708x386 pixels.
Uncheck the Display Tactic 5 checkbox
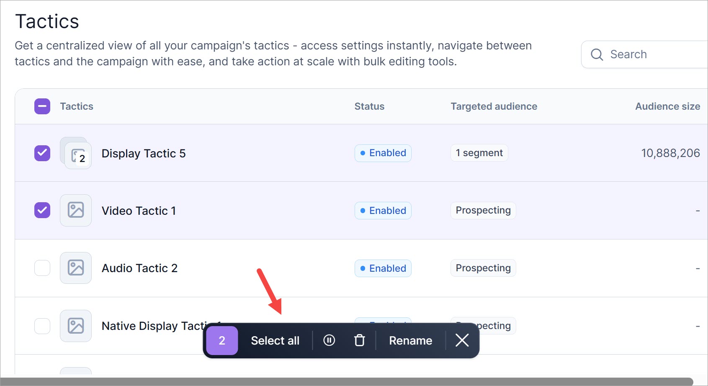pos(42,153)
